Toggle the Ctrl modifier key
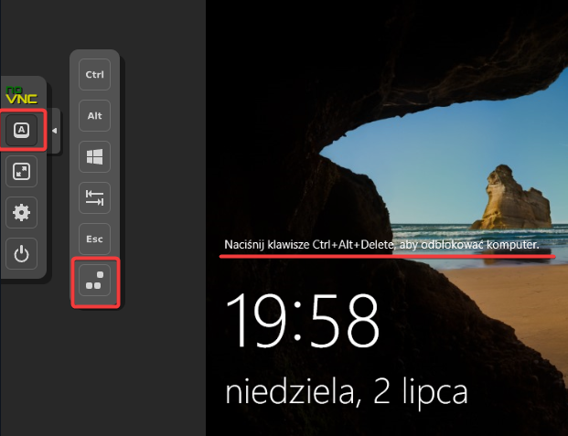Screen dimensions: 568x436 coord(94,74)
